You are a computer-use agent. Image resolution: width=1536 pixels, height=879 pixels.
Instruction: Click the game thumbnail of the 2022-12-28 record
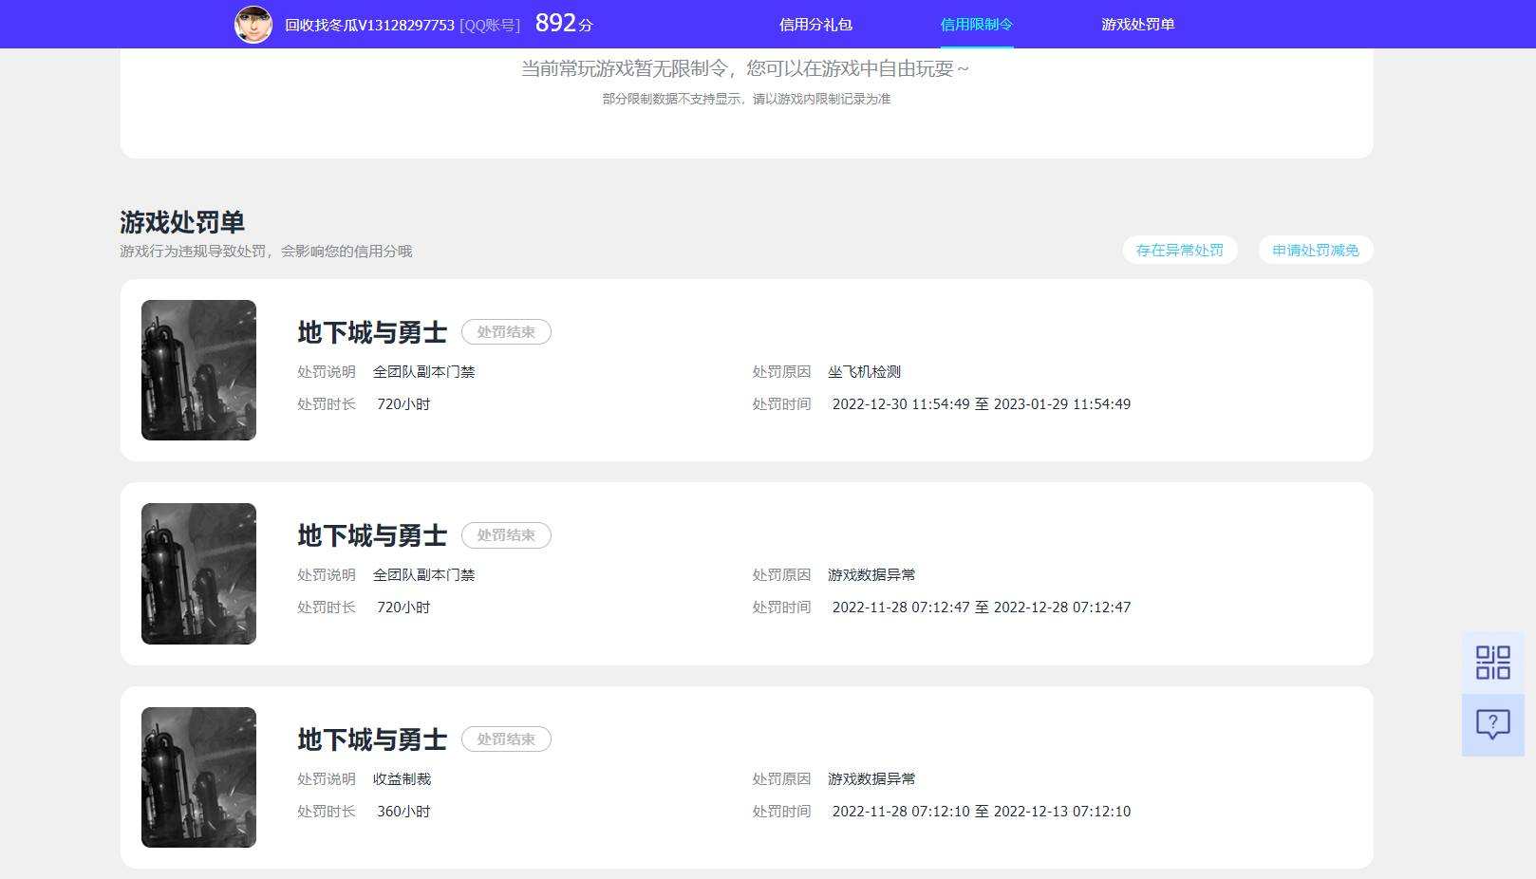click(198, 573)
